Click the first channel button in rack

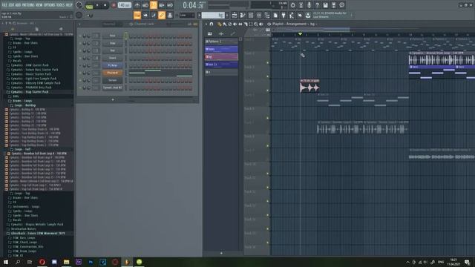(x=112, y=36)
